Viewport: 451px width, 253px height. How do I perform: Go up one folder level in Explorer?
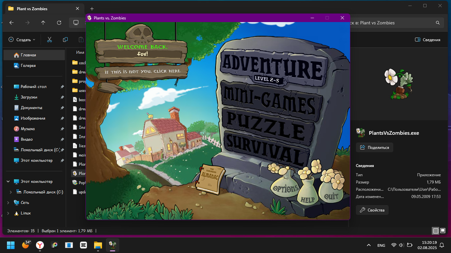[43, 23]
